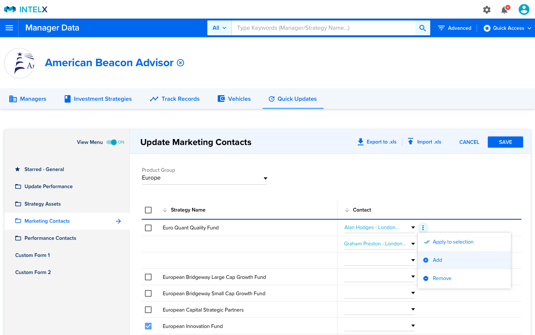Image resolution: width=535 pixels, height=335 pixels.
Task: Toggle the View Menu switch off
Action: (111, 142)
